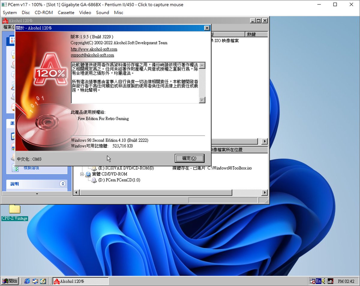
Task: Click license text box scroll-down arrow
Action: pyautogui.click(x=202, y=100)
